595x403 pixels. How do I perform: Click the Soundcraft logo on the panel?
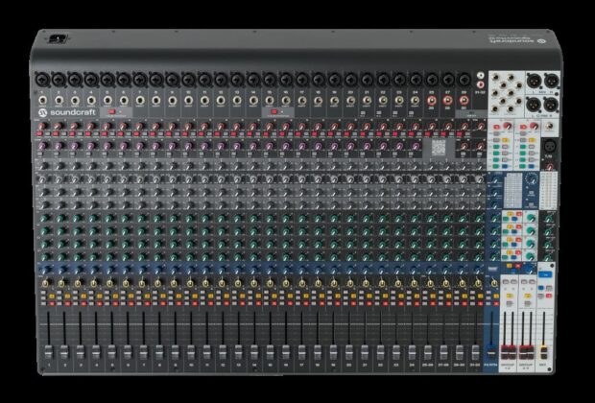pyautogui.click(x=67, y=112)
